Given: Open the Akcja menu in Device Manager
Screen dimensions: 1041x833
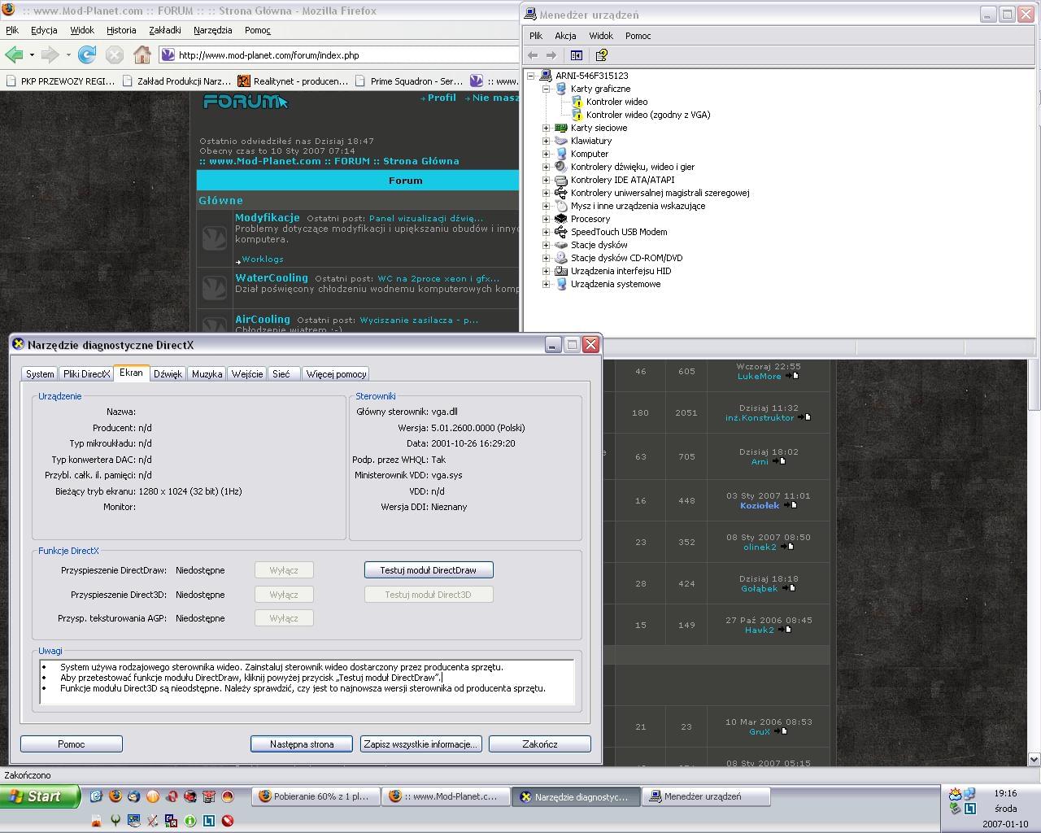Looking at the screenshot, I should click(x=565, y=36).
